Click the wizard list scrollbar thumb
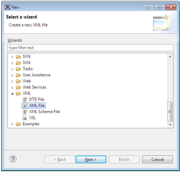This screenshot has height=172, width=181. pos(170,112)
